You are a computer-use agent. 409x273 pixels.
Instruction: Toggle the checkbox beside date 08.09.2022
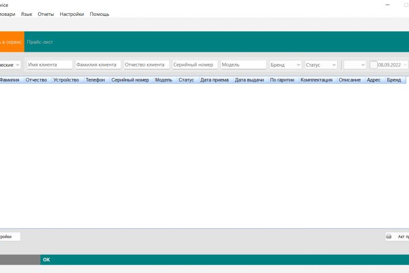click(374, 64)
